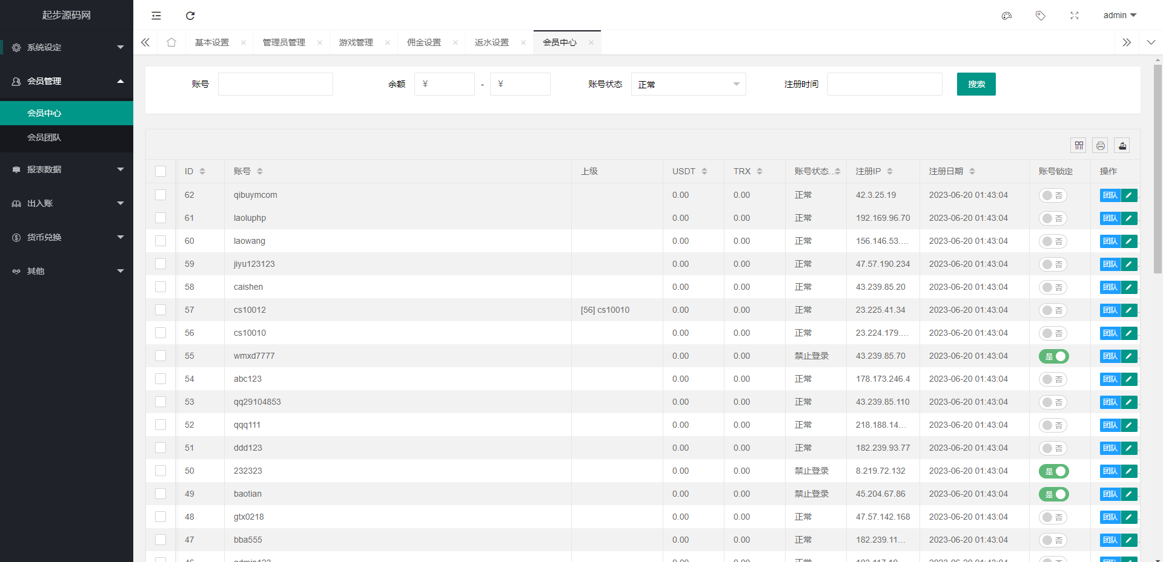The image size is (1163, 562).
Task: Click the tag note icon in the header
Action: (x=1041, y=16)
